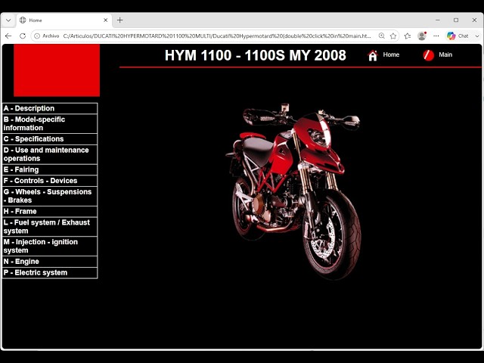Open the browser settings ellipsis menu
Image resolution: width=484 pixels, height=363 pixels.
point(436,36)
